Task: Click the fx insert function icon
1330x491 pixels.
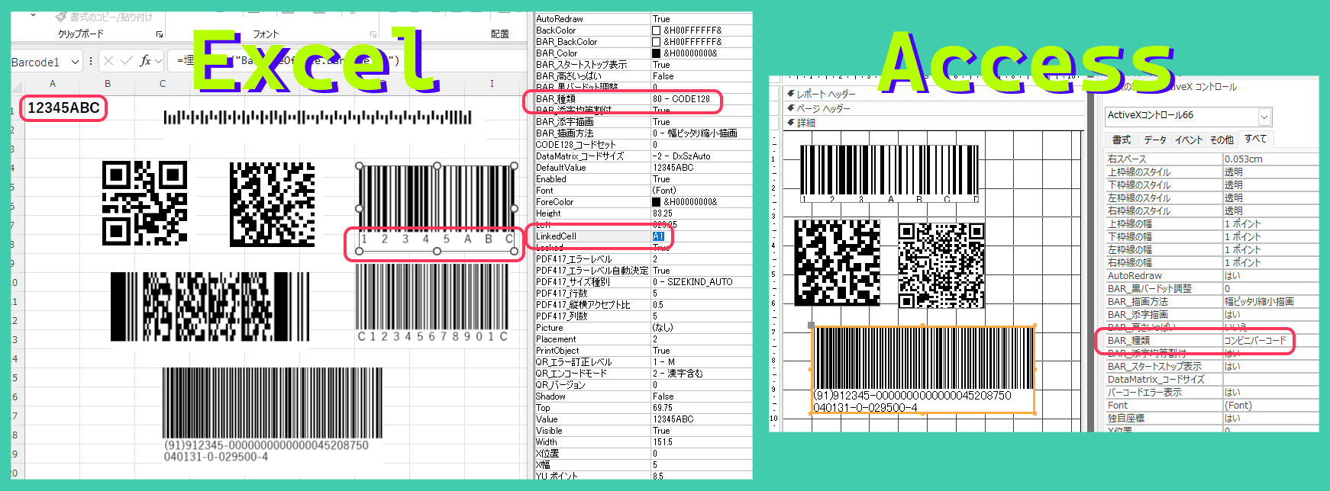Action: coord(145,61)
